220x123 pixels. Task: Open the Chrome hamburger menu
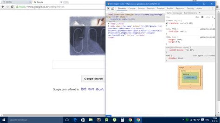(217, 7)
